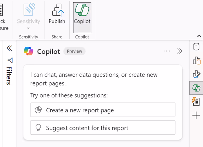Click the Filters funnel icon
The image size is (203, 147).
click(10, 60)
